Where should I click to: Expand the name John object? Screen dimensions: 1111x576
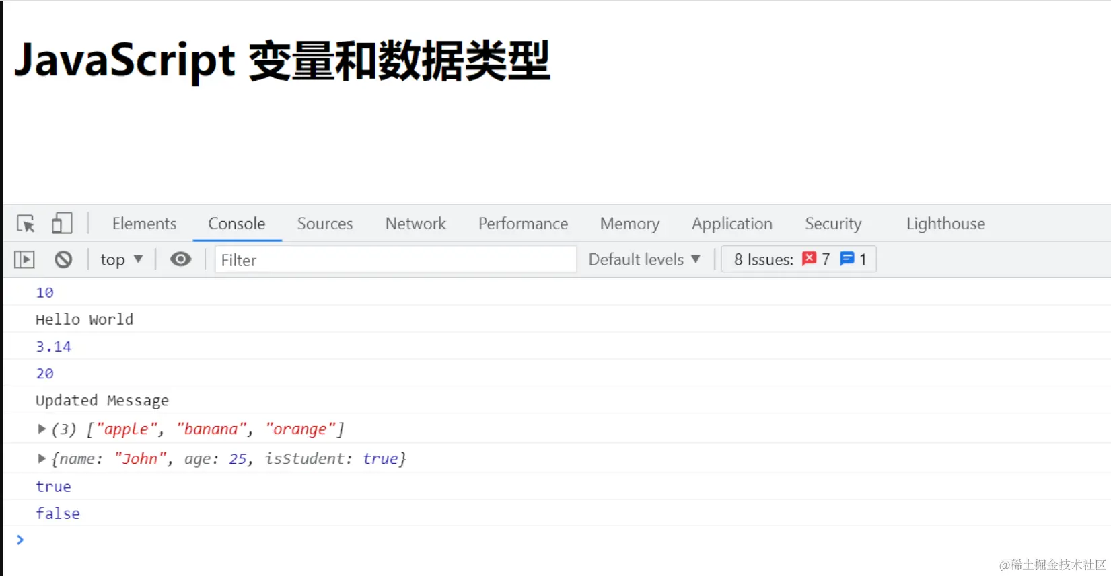[42, 458]
